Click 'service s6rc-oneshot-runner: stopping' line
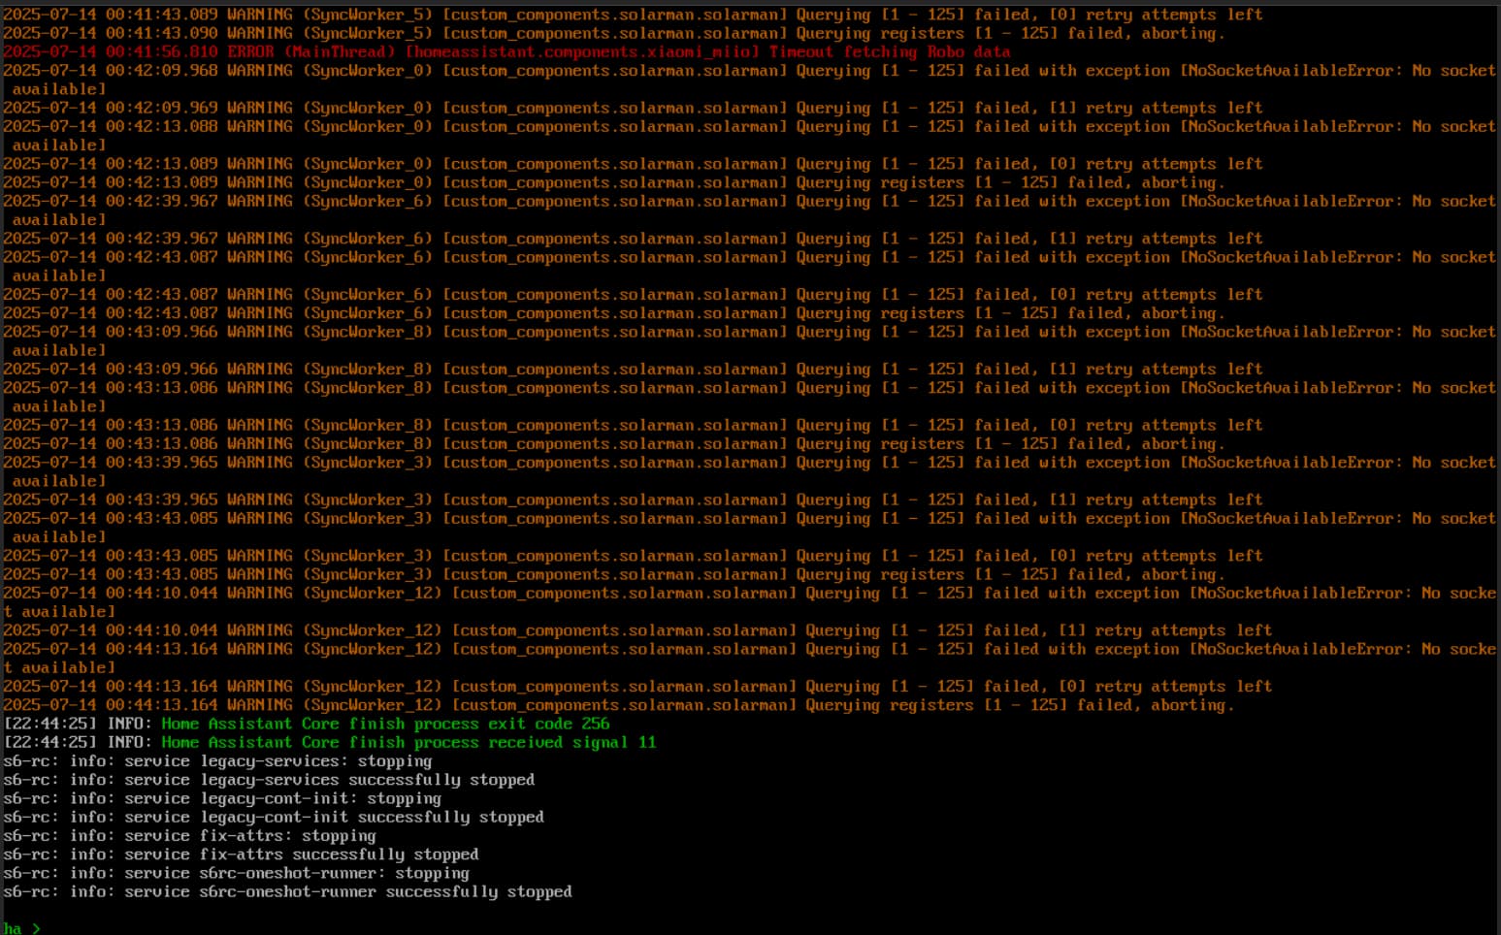Image resolution: width=1501 pixels, height=935 pixels. tap(236, 873)
